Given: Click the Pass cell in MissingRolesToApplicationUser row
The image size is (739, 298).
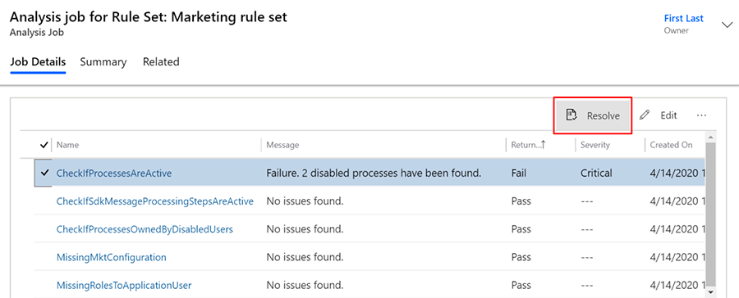Looking at the screenshot, I should [521, 285].
